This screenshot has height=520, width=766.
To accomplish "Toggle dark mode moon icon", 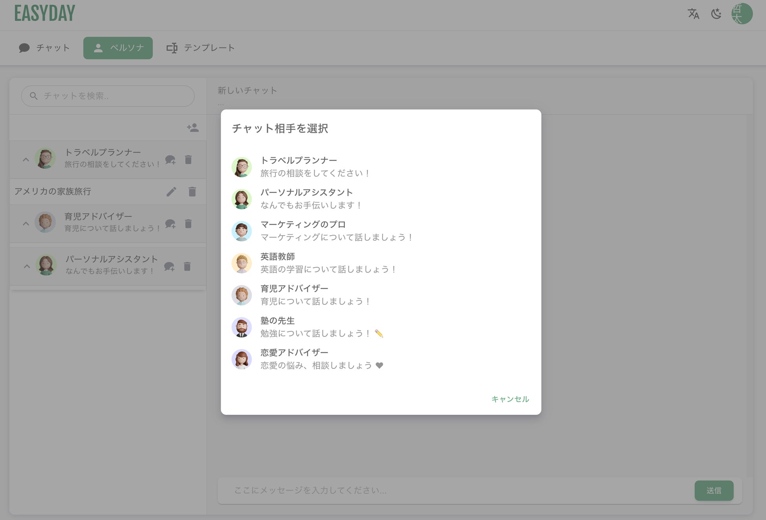I will coord(716,14).
